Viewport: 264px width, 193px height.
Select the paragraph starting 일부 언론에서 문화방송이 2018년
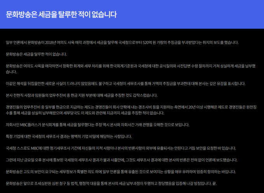(x=122, y=43)
